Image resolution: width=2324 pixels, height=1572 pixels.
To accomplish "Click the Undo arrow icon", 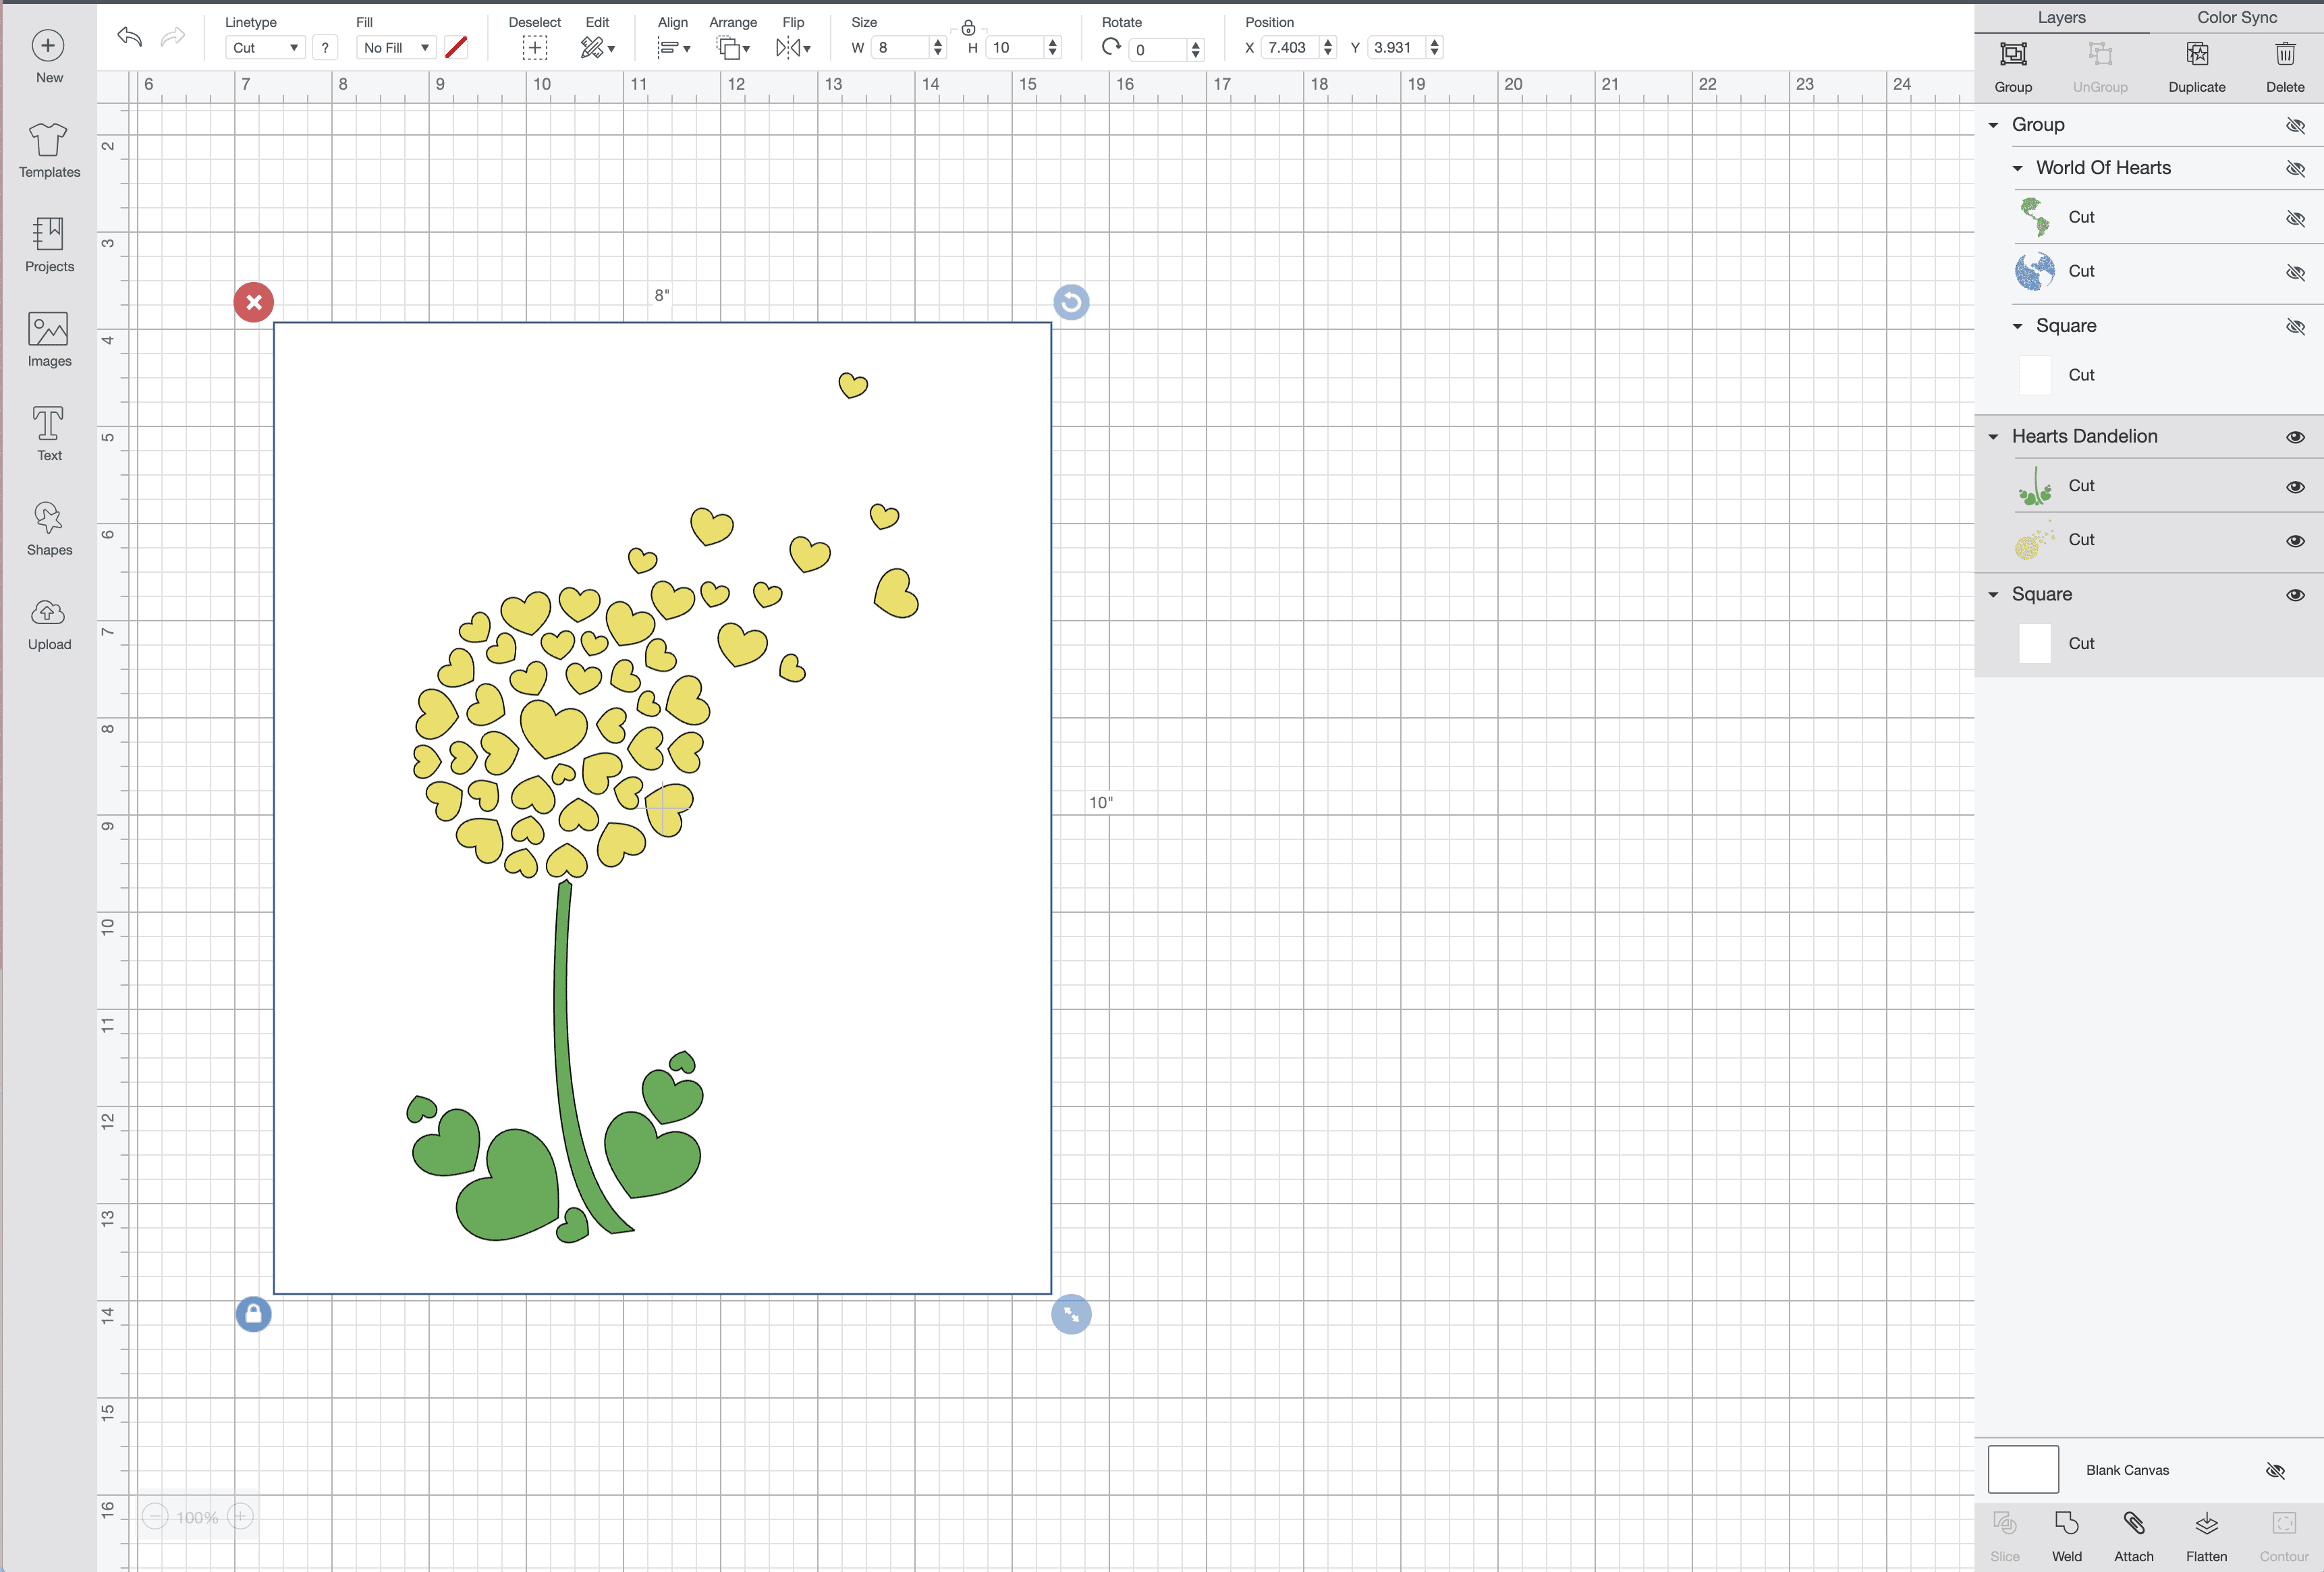I will tap(129, 38).
